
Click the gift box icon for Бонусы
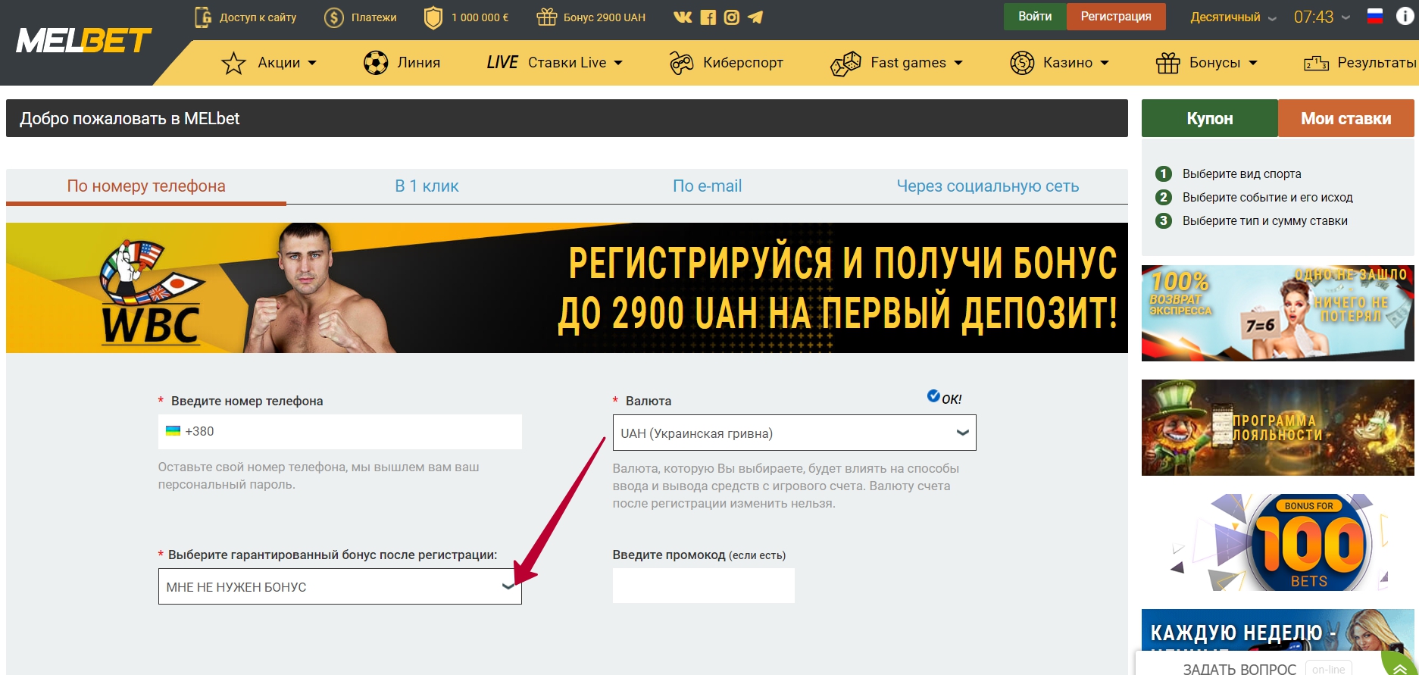pyautogui.click(x=1167, y=63)
